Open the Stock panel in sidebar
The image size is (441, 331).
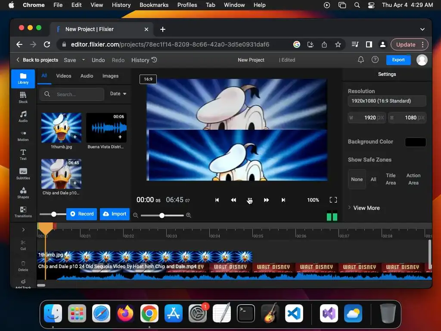[23, 97]
